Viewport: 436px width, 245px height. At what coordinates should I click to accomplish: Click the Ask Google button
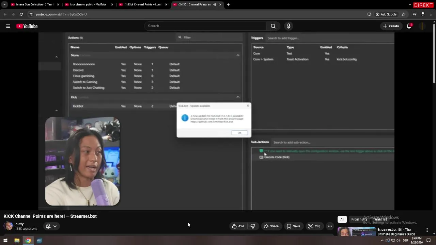(386, 14)
